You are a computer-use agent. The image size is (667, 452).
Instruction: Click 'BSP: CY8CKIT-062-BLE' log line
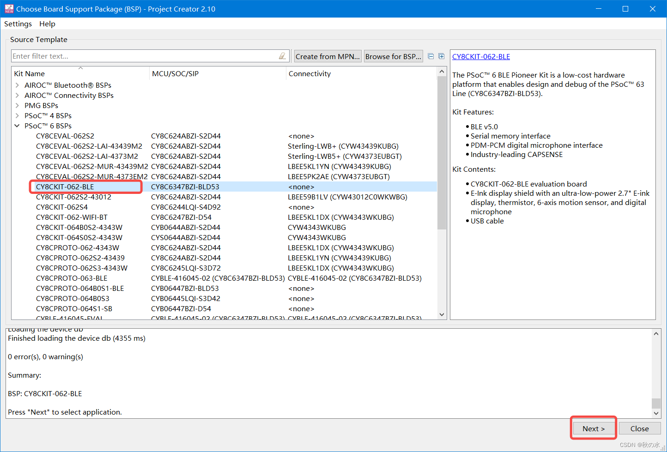[x=45, y=393]
